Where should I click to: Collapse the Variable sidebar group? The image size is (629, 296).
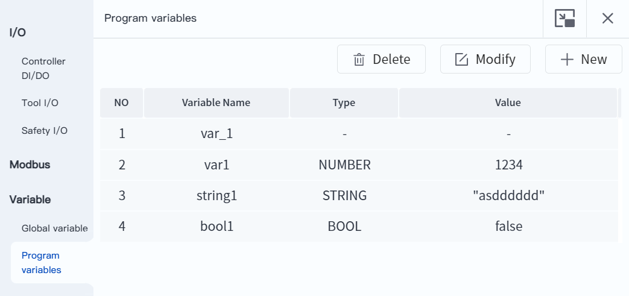[x=30, y=200]
